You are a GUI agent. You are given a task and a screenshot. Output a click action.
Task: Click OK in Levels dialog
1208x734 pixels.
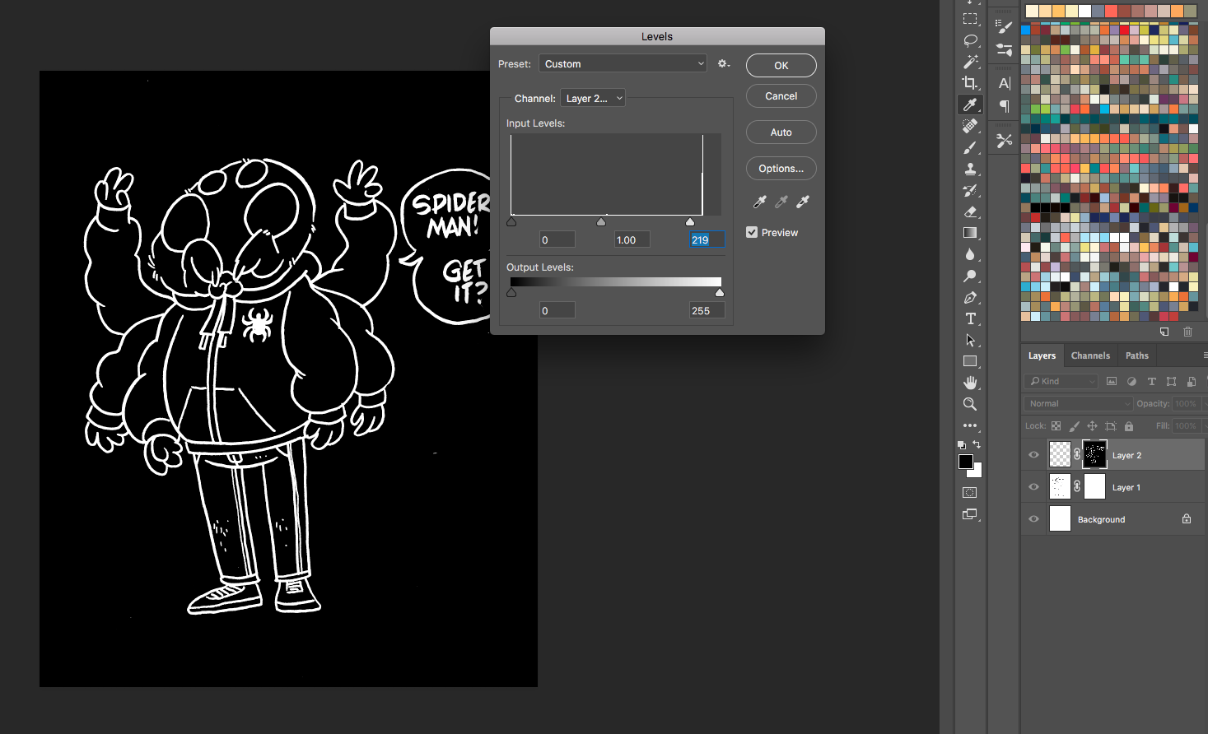[781, 65]
